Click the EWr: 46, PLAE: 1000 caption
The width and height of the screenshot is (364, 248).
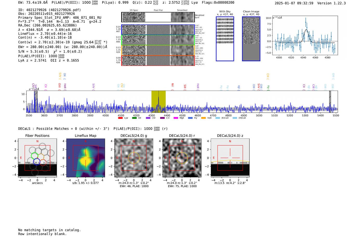(134, 186)
